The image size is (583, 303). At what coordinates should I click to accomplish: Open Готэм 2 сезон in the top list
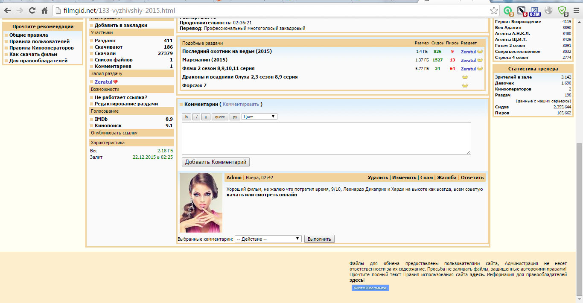pyautogui.click(x=510, y=45)
